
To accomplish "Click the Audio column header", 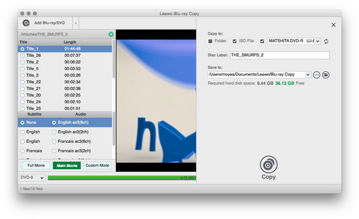I will pyautogui.click(x=81, y=114).
